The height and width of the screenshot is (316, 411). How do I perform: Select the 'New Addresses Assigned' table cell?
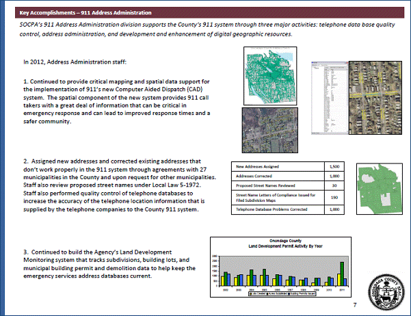tap(278, 166)
